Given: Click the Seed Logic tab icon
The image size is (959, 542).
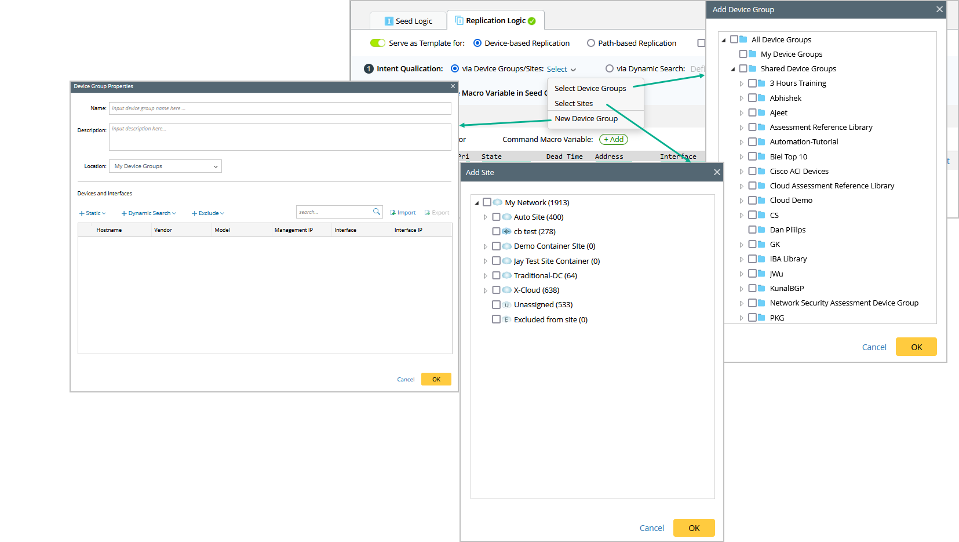Looking at the screenshot, I should pos(389,21).
